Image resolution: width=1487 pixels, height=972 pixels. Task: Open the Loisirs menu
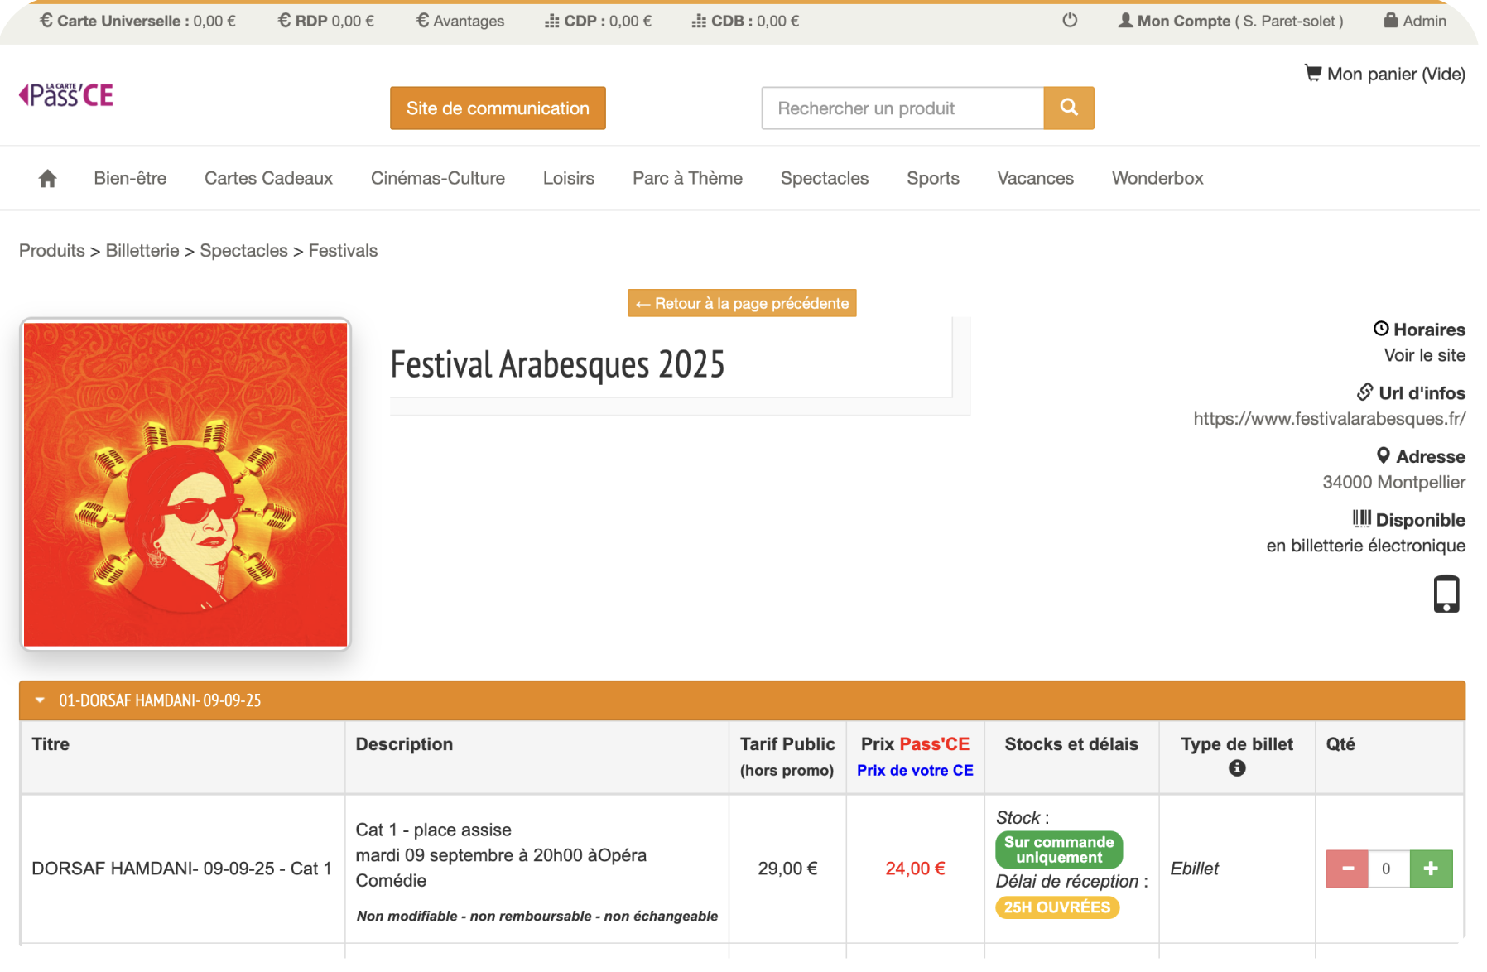point(569,178)
